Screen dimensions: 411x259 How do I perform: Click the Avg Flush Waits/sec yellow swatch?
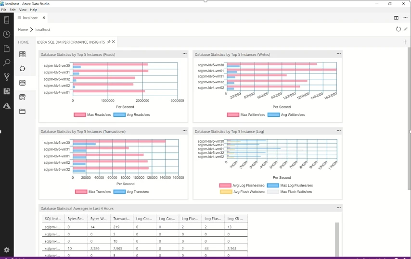(225, 192)
